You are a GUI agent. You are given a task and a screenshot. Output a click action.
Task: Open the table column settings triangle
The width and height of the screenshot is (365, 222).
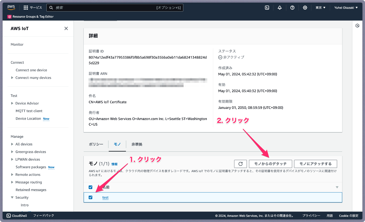click(x=337, y=187)
